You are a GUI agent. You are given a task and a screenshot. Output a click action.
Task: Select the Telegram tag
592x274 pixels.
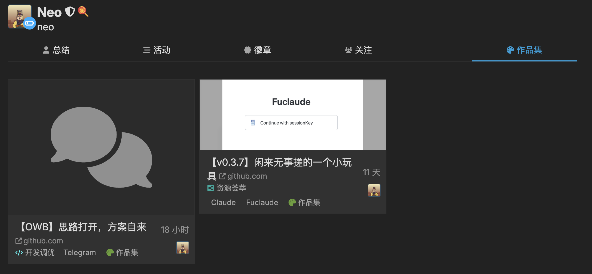point(80,252)
